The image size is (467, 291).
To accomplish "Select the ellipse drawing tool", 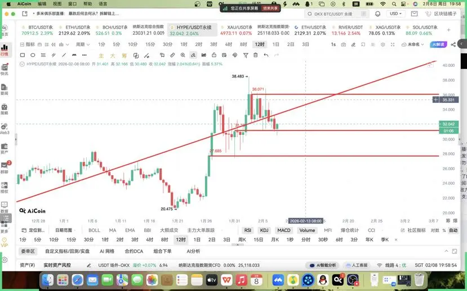I will (33, 55).
